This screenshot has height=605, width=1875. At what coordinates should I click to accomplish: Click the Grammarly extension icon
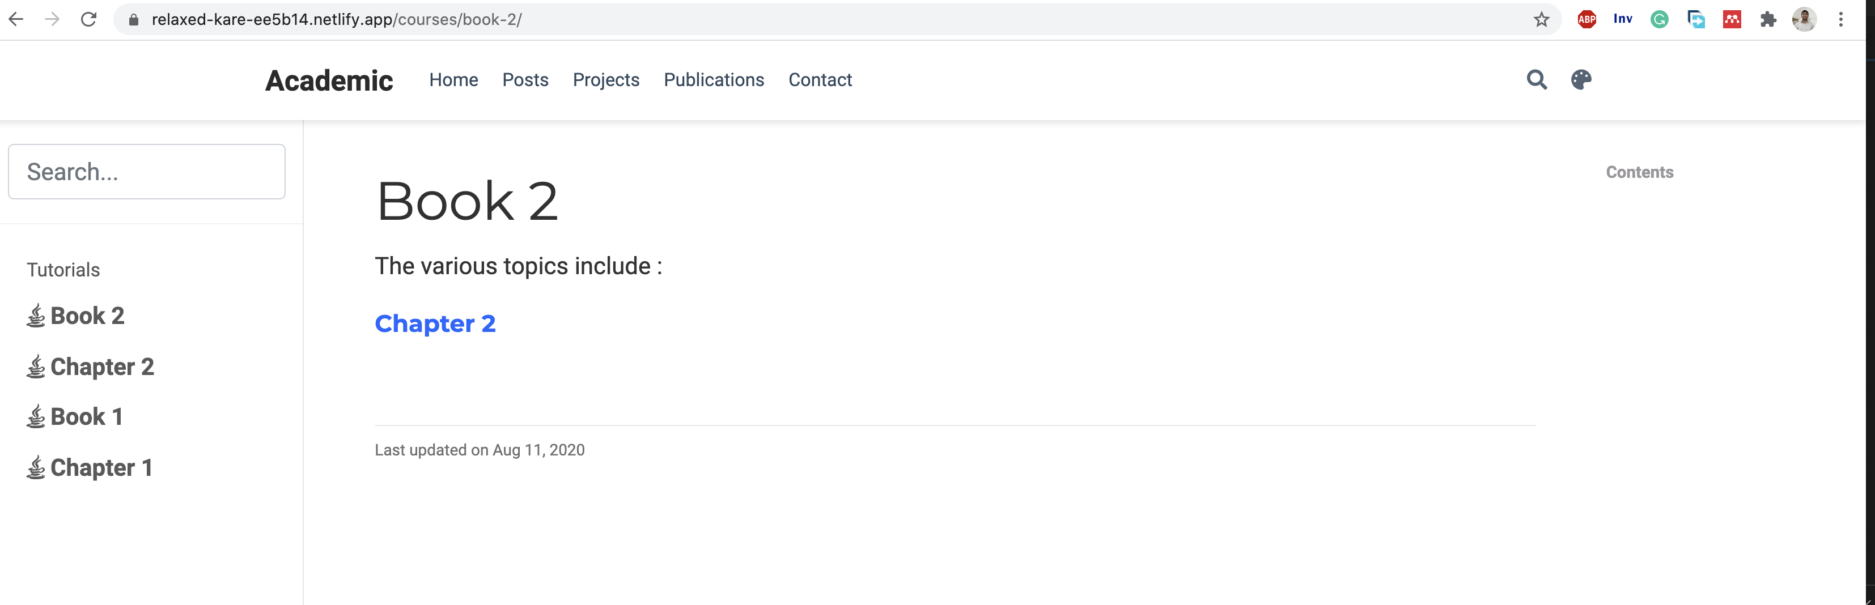click(x=1660, y=19)
